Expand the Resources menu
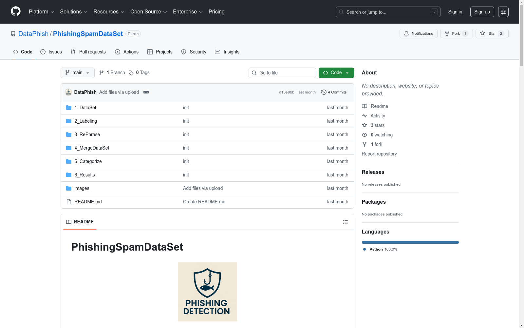The height and width of the screenshot is (328, 524). coord(109,12)
